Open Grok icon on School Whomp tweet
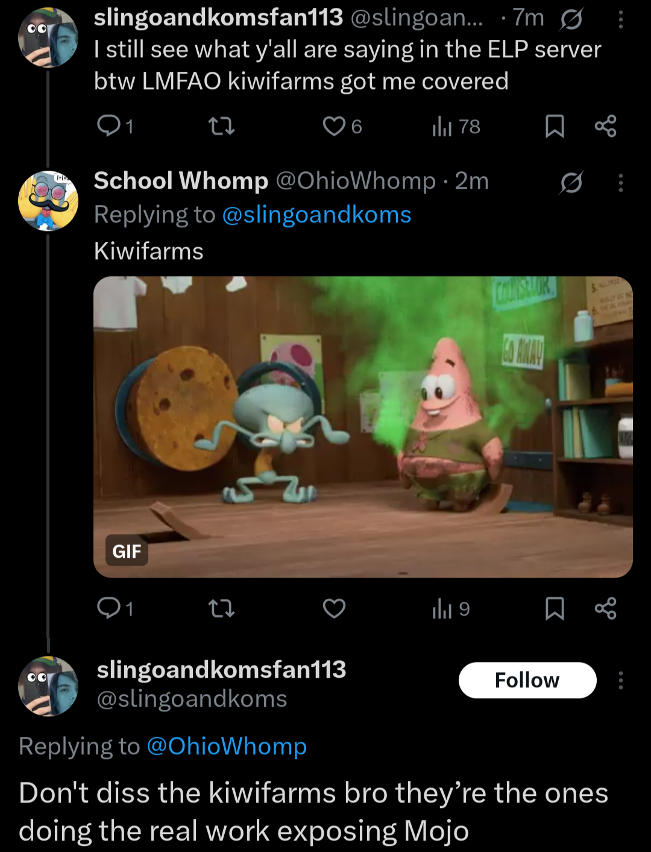Viewport: 651px width, 852px height. 571,183
